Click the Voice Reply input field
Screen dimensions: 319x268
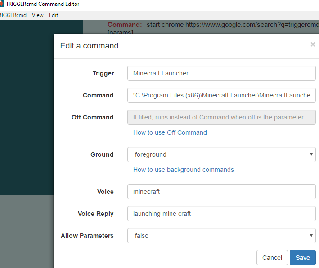(x=221, y=214)
